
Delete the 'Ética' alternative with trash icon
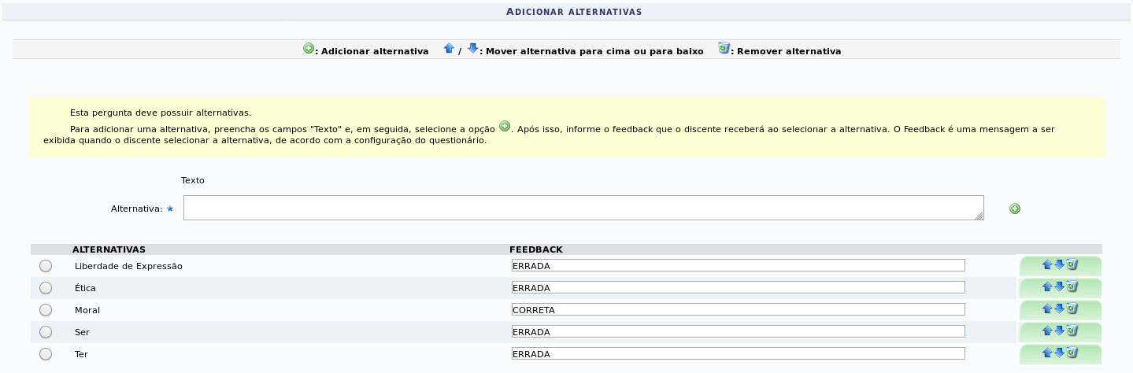1072,286
